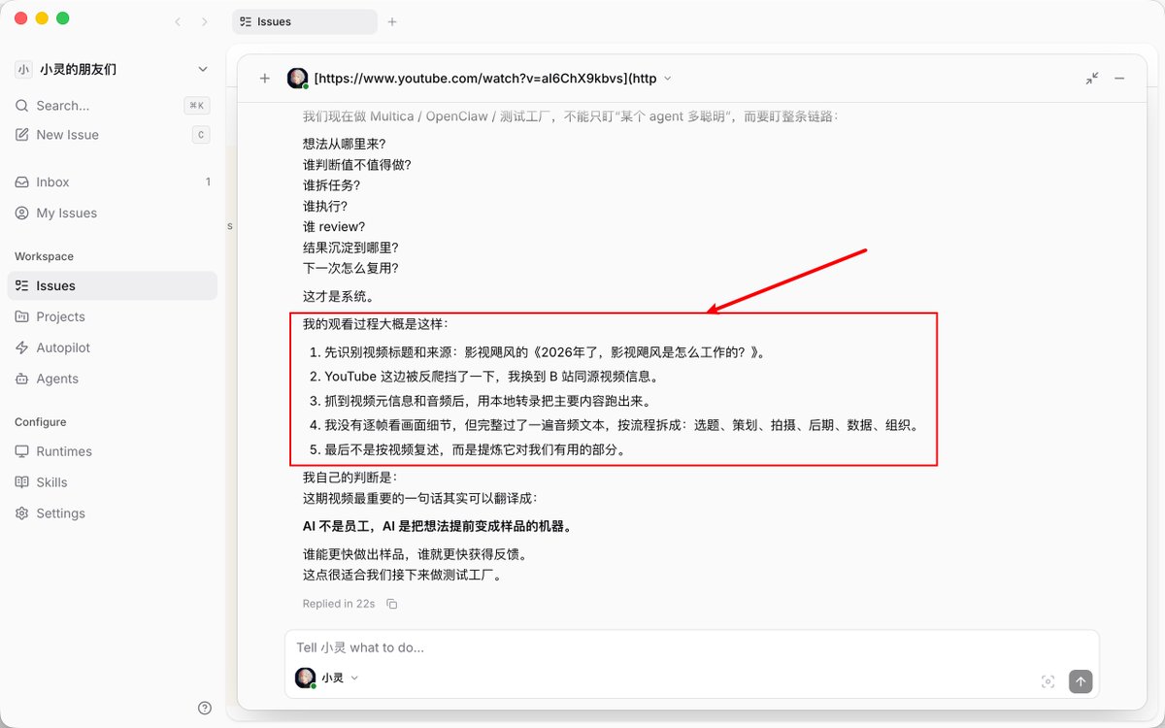Click the Runtimes monitor icon

click(x=21, y=451)
